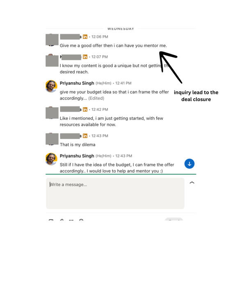Open Priyanshu Singh's avatar on the 12:43 PM message
Screen dimensions: 242x302
[x=51, y=159]
